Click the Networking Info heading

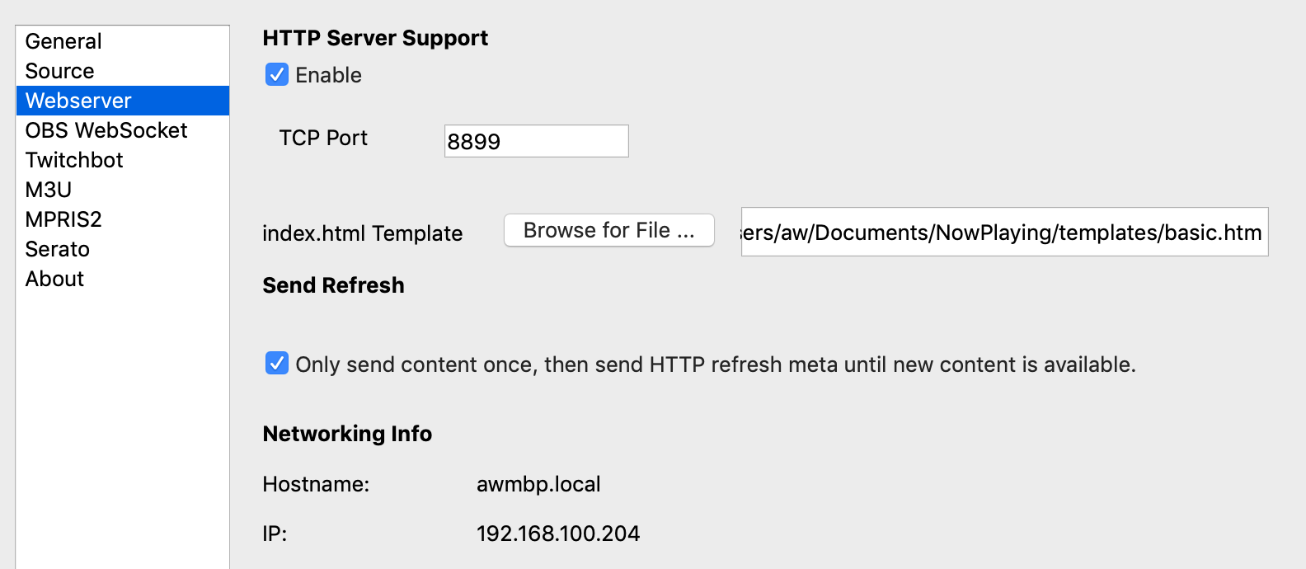[347, 434]
